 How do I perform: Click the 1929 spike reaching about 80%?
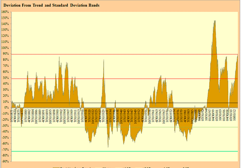pyautogui.click(x=104, y=60)
